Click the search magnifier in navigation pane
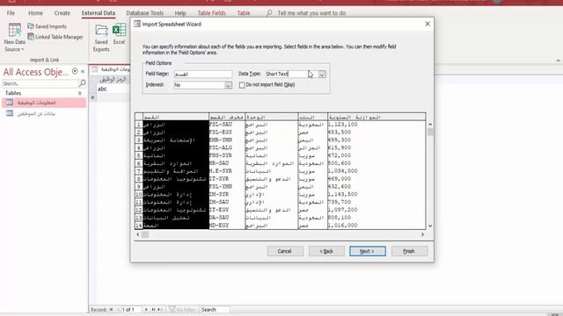Viewport: 563px width, 316px height. click(82, 83)
